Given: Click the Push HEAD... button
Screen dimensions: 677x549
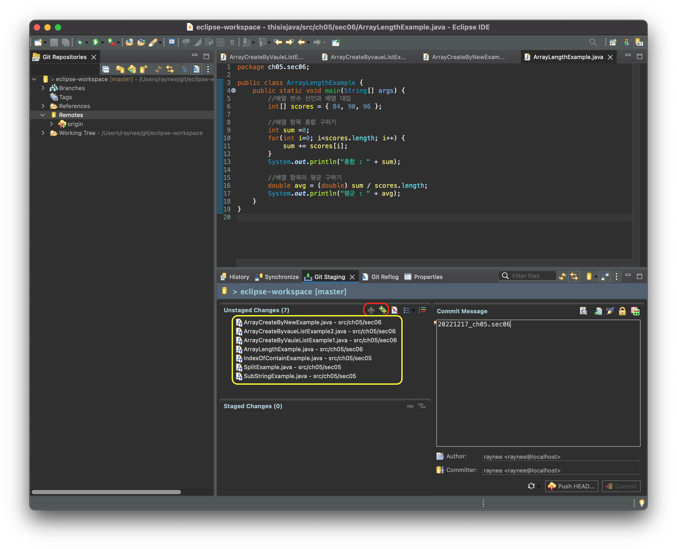Looking at the screenshot, I should coord(571,486).
